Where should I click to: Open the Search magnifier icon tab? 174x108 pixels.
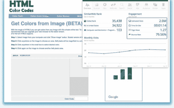pos(122,6)
